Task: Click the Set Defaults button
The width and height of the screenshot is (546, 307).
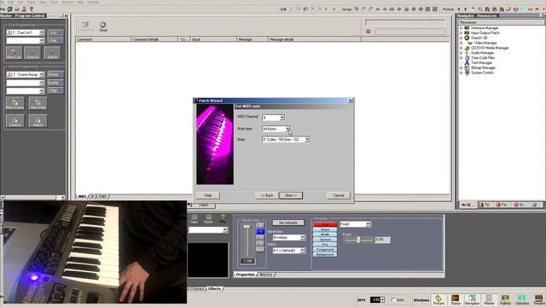Action: pos(288,223)
